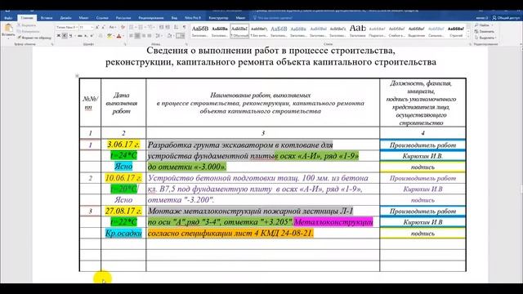
Task: Increase font size with the grow font icon
Action: coord(97,27)
